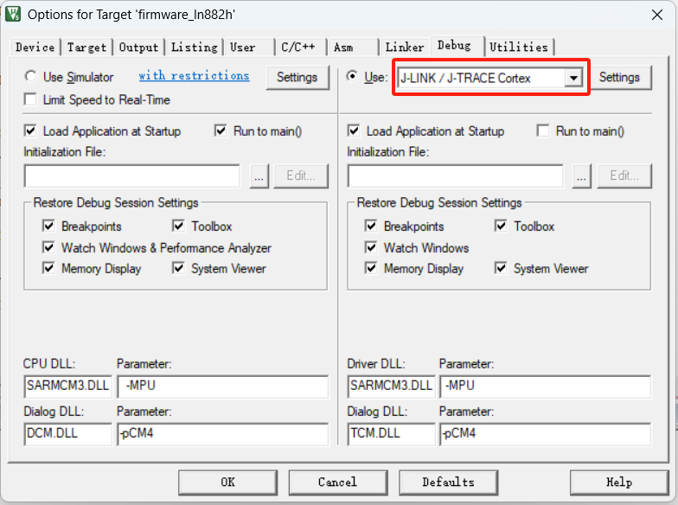Toggle J-LINK side Load Application at Startup

click(x=354, y=131)
